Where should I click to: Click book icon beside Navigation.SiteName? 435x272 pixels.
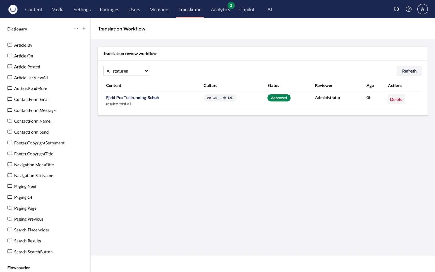pyautogui.click(x=10, y=175)
